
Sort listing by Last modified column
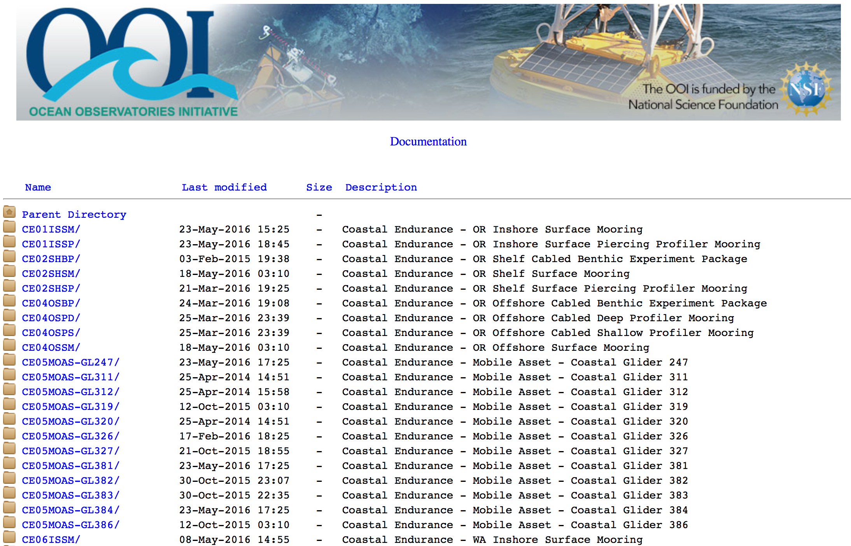pyautogui.click(x=224, y=187)
